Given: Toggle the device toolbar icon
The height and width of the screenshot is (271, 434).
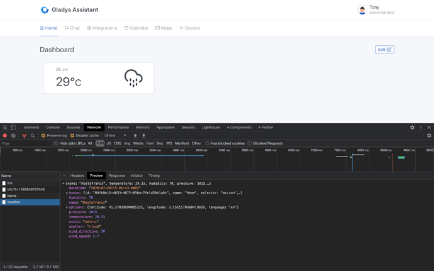Looking at the screenshot, I should 13,128.
